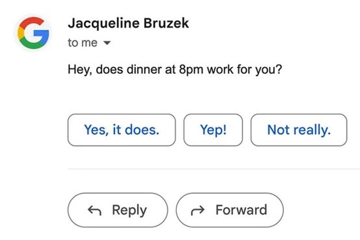Image resolution: width=360 pixels, height=240 pixels.
Task: Click the "Reply" text label
Action: (129, 210)
